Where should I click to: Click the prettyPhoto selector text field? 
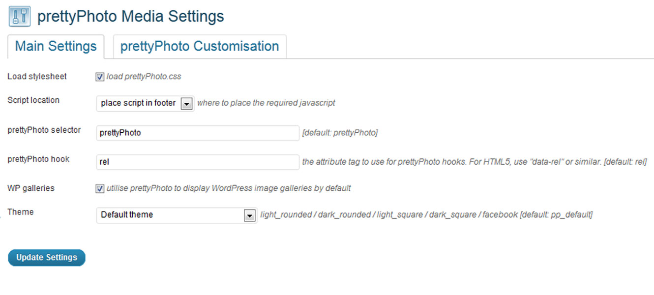pos(198,133)
